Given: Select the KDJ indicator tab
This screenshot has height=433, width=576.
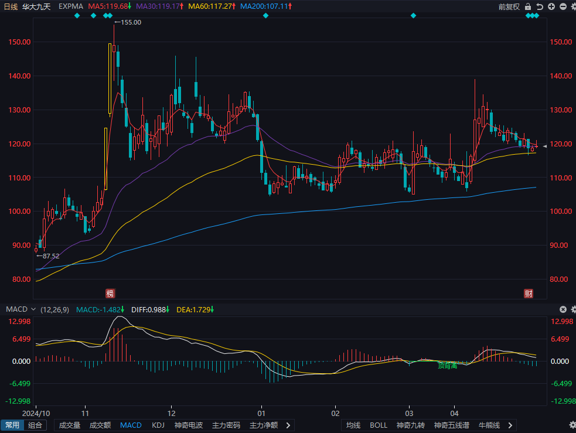Looking at the screenshot, I should click(x=158, y=425).
